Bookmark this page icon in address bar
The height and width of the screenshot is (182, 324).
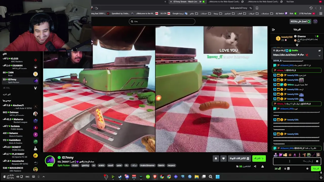(257, 8)
